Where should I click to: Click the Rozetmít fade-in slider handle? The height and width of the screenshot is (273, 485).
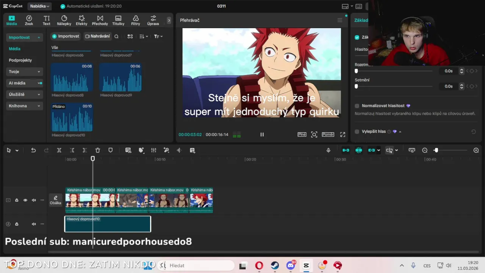coord(356,71)
